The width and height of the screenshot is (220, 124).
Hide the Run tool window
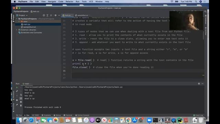(202, 84)
